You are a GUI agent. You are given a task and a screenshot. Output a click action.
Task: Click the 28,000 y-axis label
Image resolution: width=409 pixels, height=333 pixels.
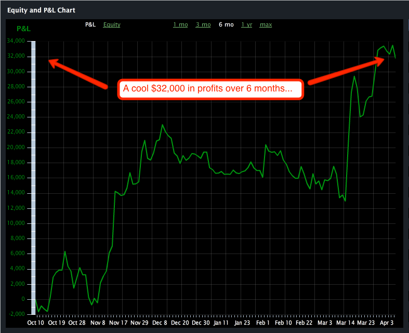pos(16,86)
